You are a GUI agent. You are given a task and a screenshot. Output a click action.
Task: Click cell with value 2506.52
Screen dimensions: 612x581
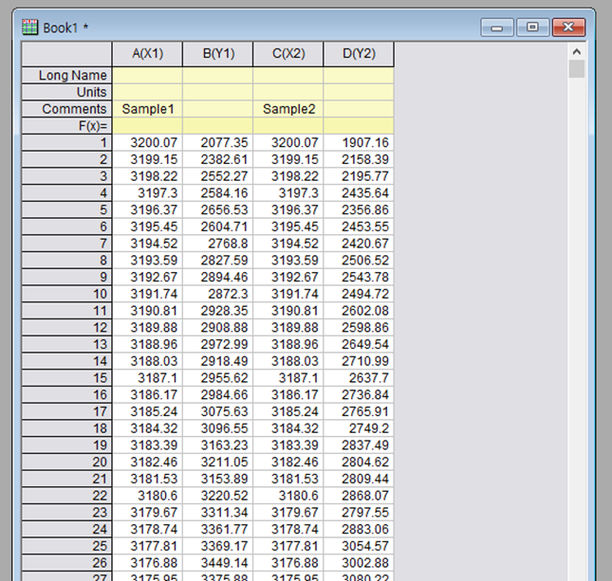[x=359, y=260]
